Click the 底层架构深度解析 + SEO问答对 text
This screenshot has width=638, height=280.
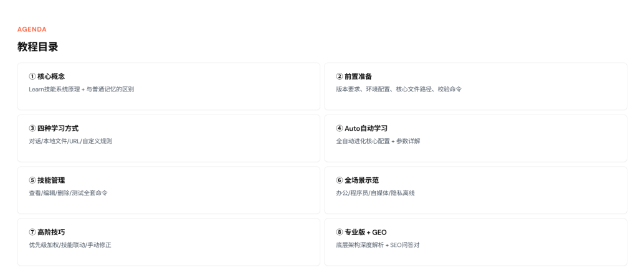click(x=378, y=245)
